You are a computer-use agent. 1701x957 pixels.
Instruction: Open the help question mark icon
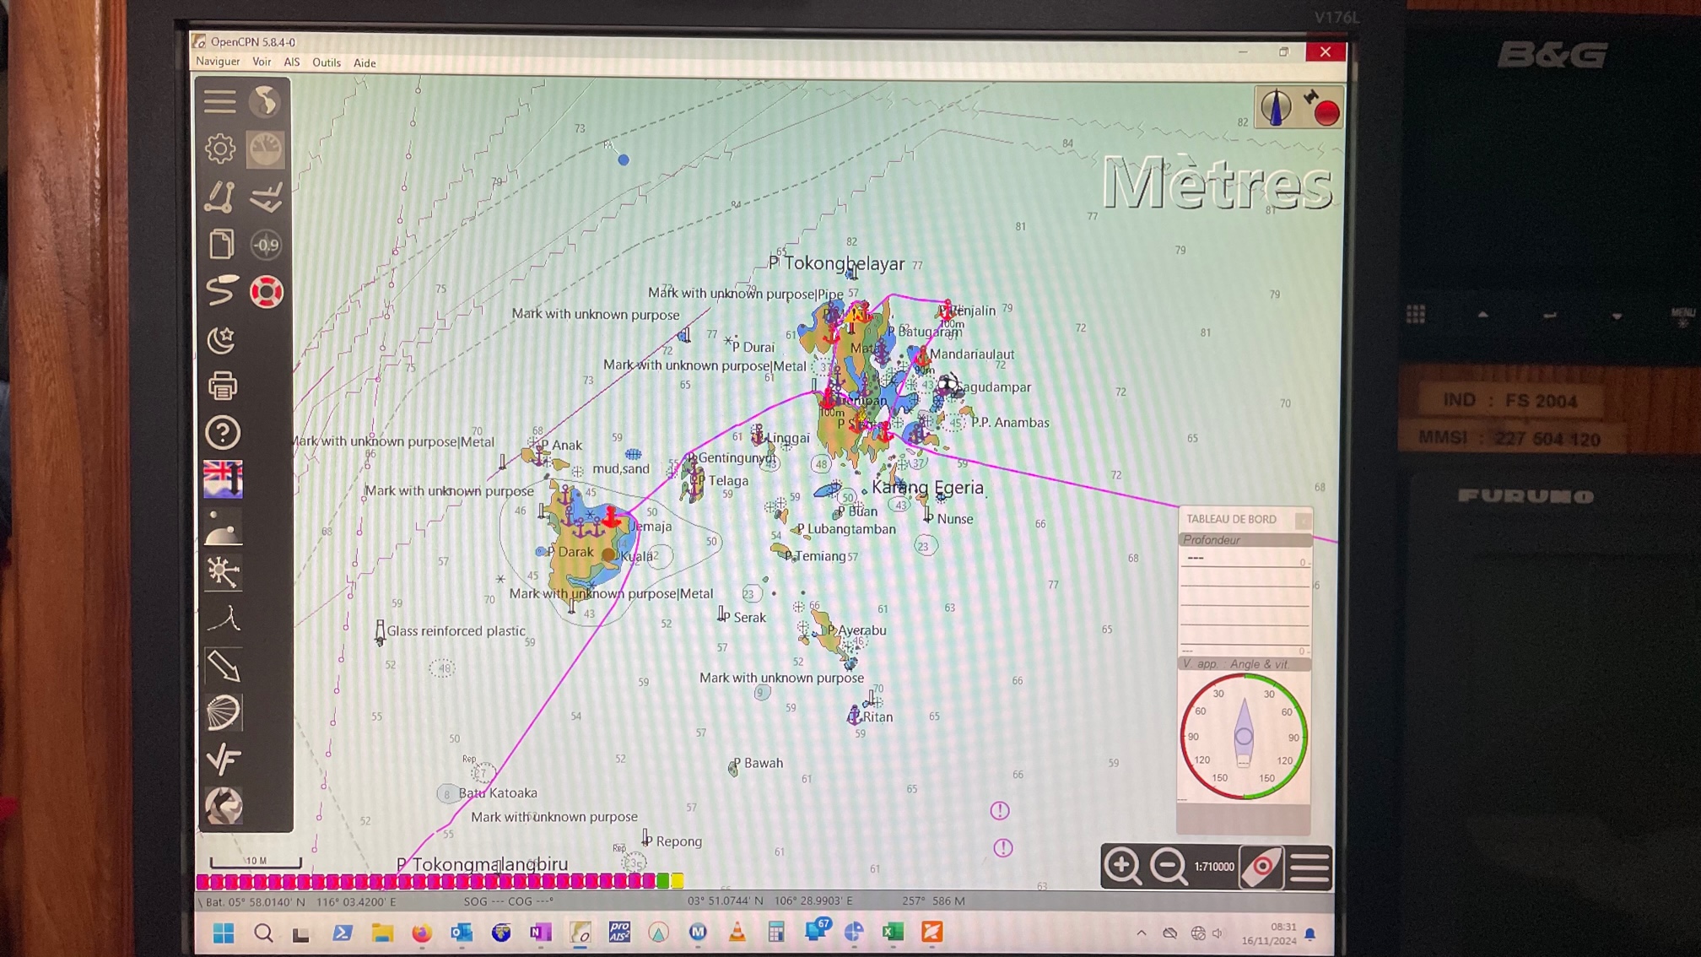(223, 433)
